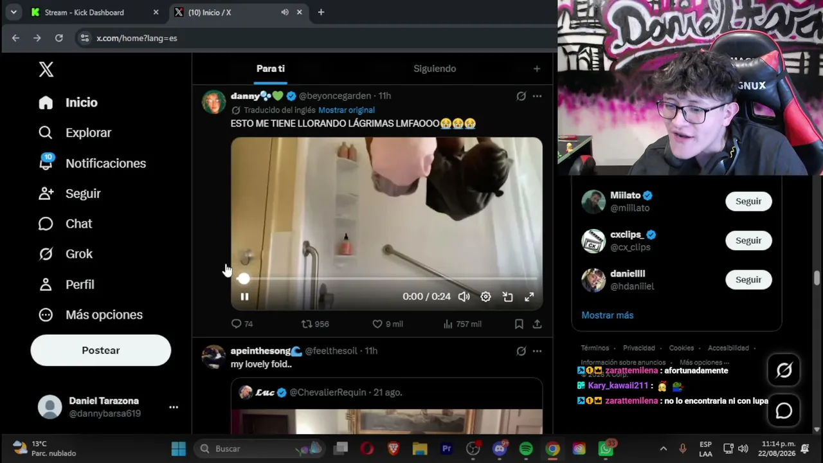Click Grok icon on the danny post

(x=521, y=96)
